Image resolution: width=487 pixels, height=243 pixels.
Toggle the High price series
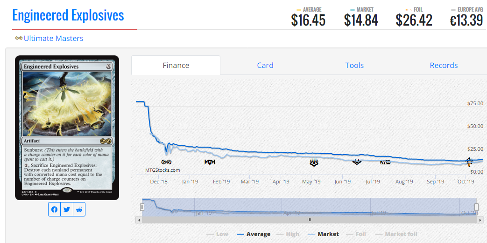(x=288, y=234)
